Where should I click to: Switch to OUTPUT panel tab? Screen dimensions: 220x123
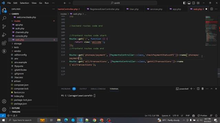pyautogui.click(x=83, y=89)
